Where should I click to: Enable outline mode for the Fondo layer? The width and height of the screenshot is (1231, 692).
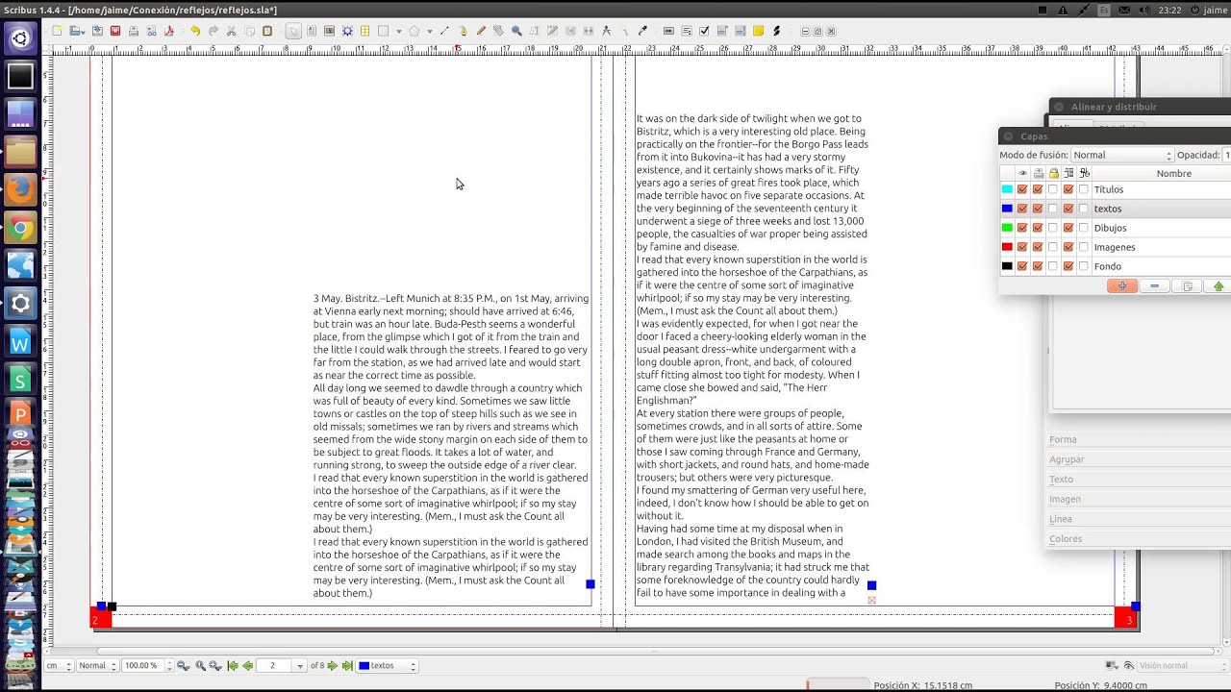point(1084,266)
